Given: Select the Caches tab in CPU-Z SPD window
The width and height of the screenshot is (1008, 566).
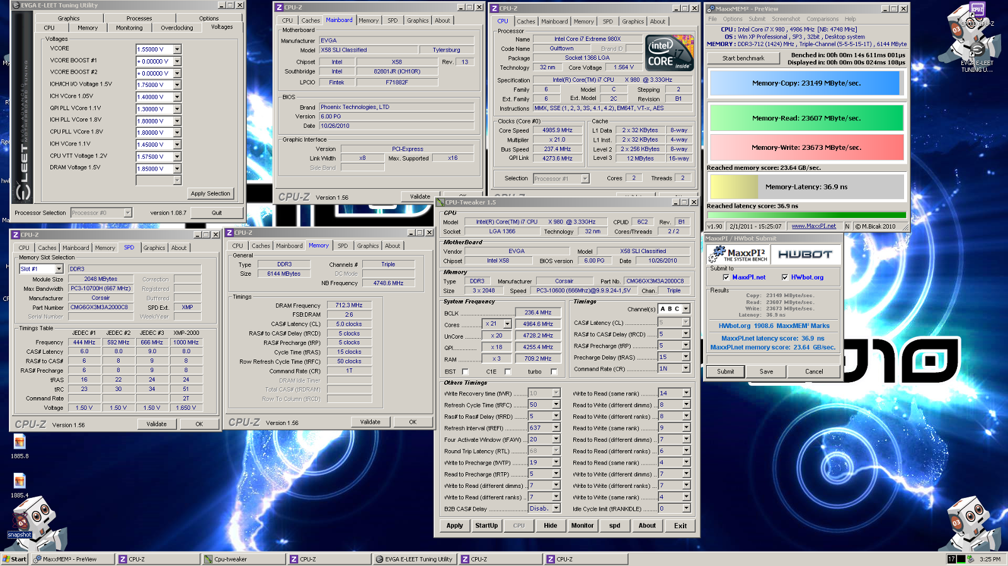Looking at the screenshot, I should (x=47, y=247).
